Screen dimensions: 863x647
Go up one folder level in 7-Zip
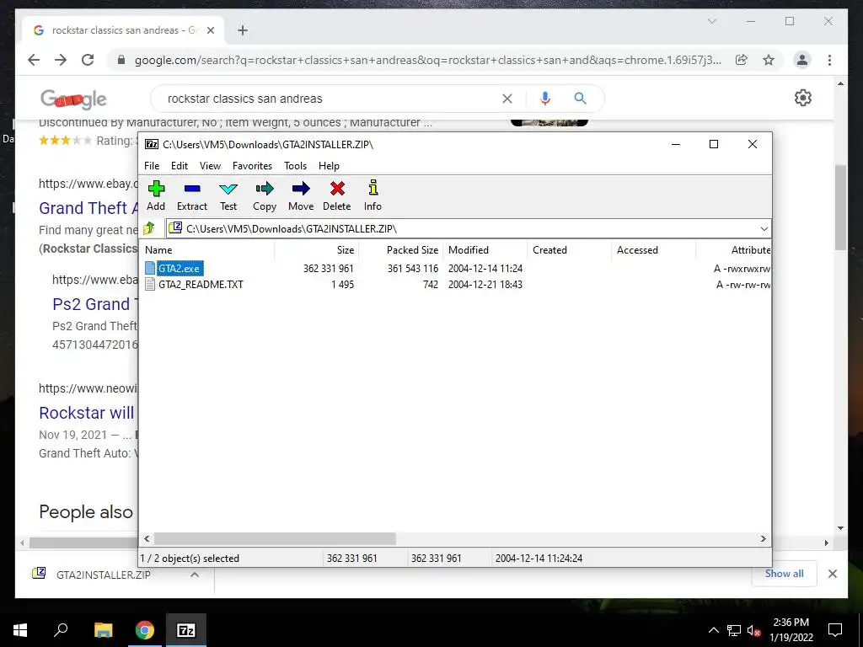point(149,228)
